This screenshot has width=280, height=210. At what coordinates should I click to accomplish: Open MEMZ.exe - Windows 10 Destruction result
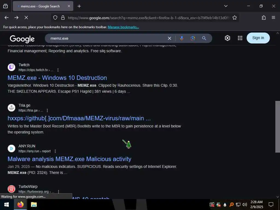point(57,78)
